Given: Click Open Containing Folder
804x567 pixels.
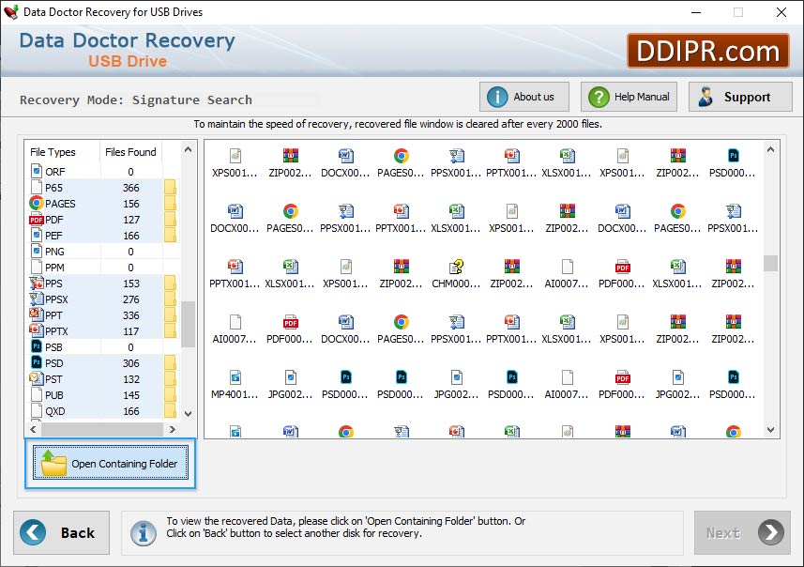Looking at the screenshot, I should (x=111, y=463).
